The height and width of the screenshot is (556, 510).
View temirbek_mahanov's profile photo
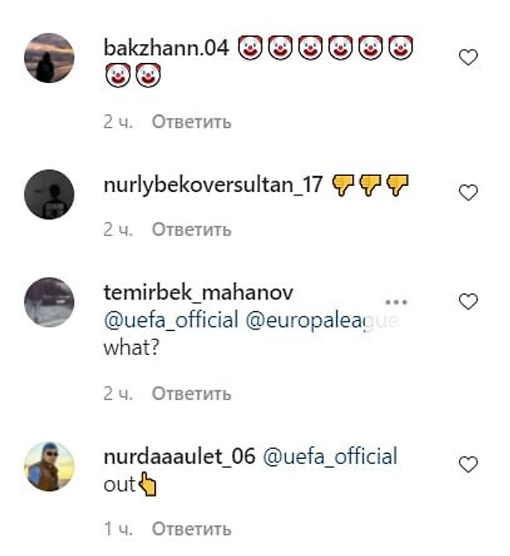point(49,302)
